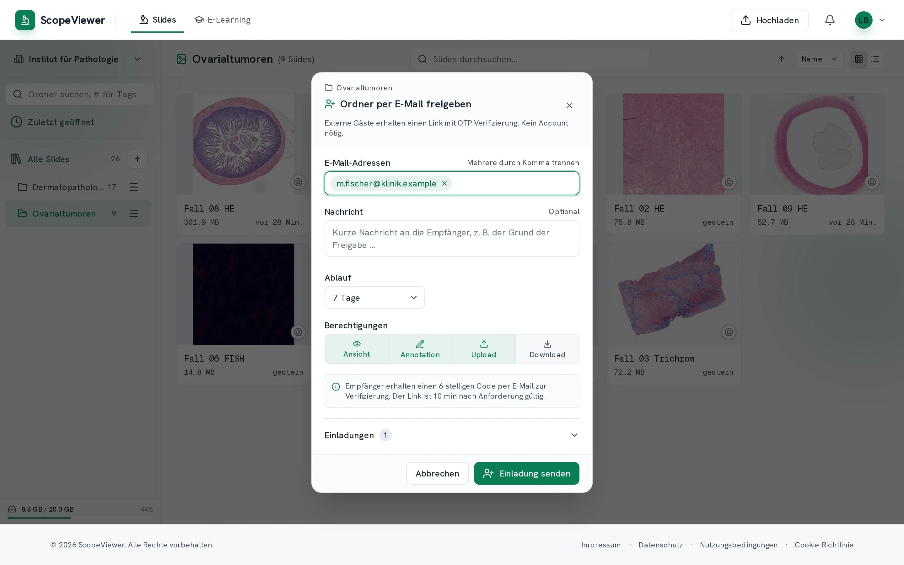Open Institut für Pathologie workspace dropdown
Image resolution: width=904 pixels, height=565 pixels.
78,59
